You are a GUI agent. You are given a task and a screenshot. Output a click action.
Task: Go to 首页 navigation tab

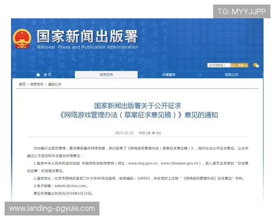(x=44, y=75)
